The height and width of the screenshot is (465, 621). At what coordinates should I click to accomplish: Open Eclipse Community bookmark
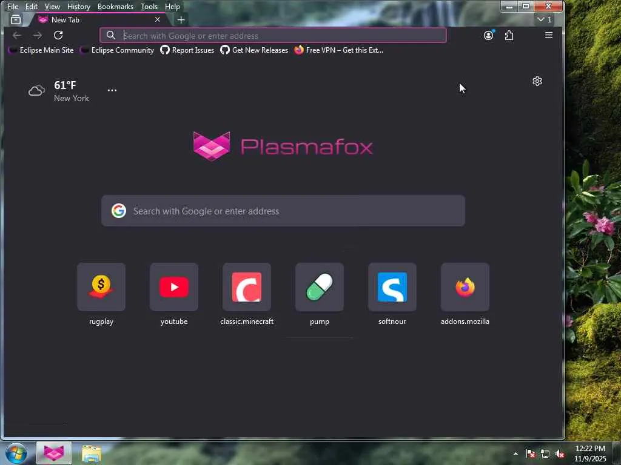[x=117, y=50]
